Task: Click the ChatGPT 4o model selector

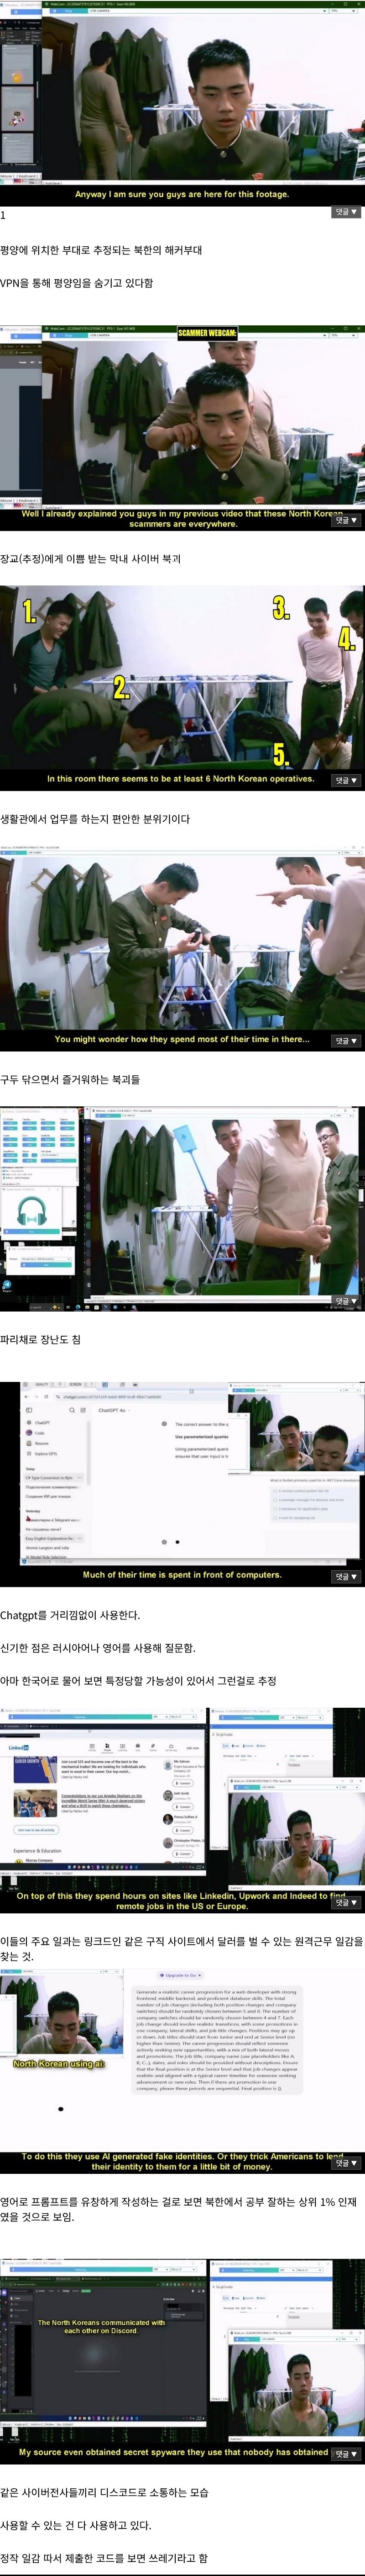Action: (x=112, y=1410)
